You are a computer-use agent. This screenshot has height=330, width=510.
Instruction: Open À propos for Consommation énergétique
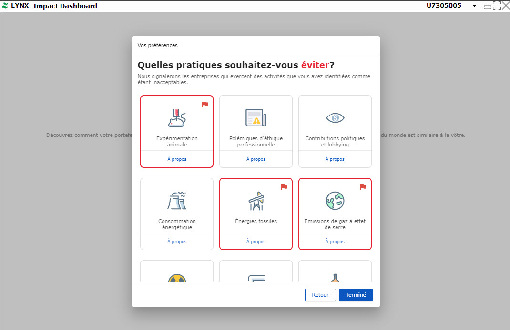click(177, 242)
